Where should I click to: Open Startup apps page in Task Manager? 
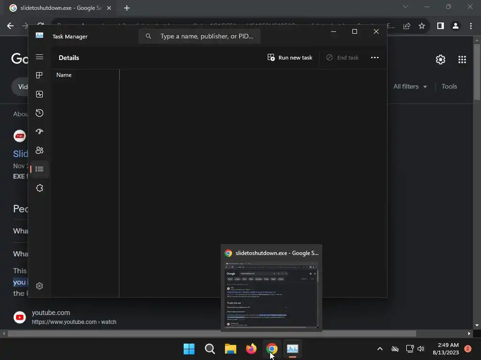39,132
